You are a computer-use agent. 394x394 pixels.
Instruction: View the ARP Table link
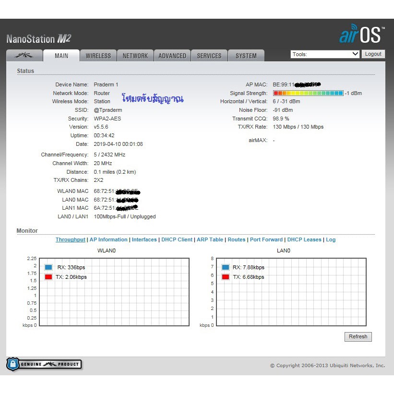click(x=210, y=239)
